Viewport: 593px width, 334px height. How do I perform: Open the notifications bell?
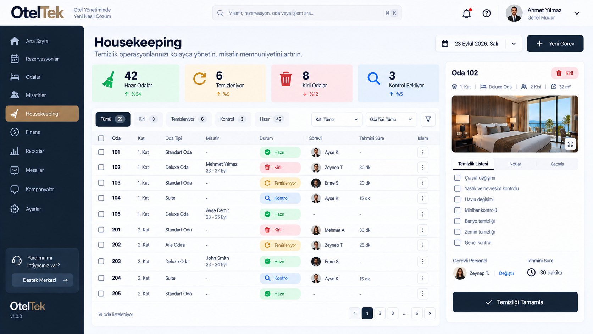467,13
